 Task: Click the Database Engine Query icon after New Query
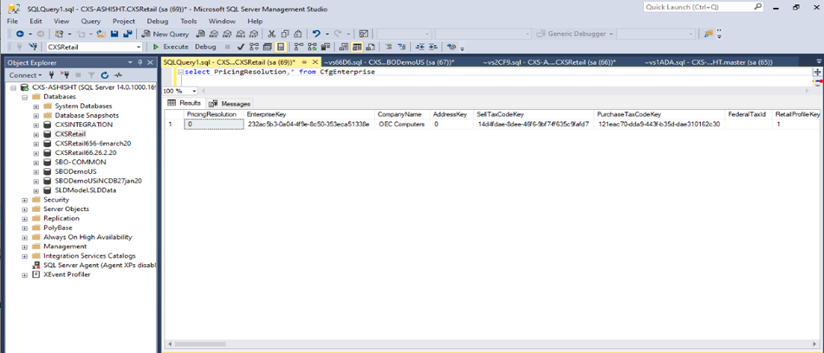[x=200, y=34]
